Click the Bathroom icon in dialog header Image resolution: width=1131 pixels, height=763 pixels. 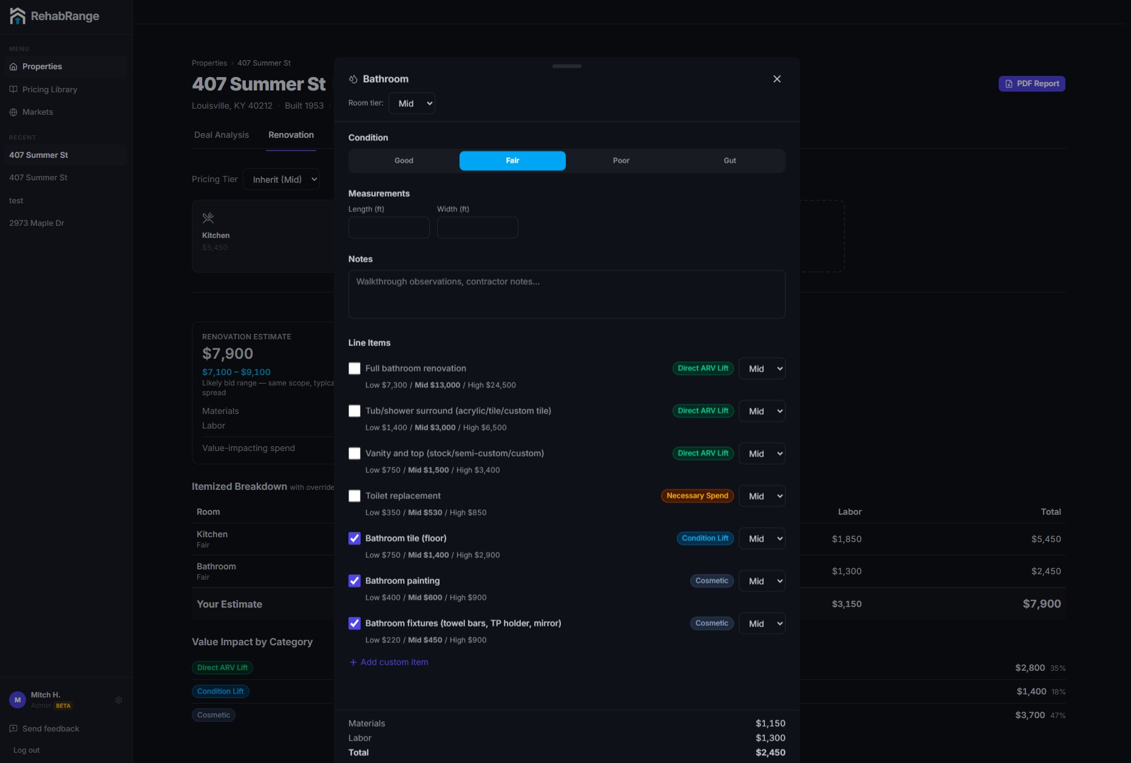(353, 80)
